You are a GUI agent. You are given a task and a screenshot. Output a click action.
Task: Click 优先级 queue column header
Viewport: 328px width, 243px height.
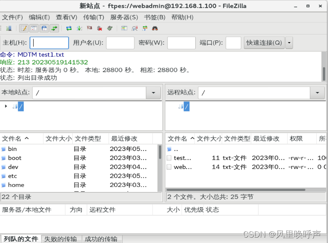tap(194, 209)
